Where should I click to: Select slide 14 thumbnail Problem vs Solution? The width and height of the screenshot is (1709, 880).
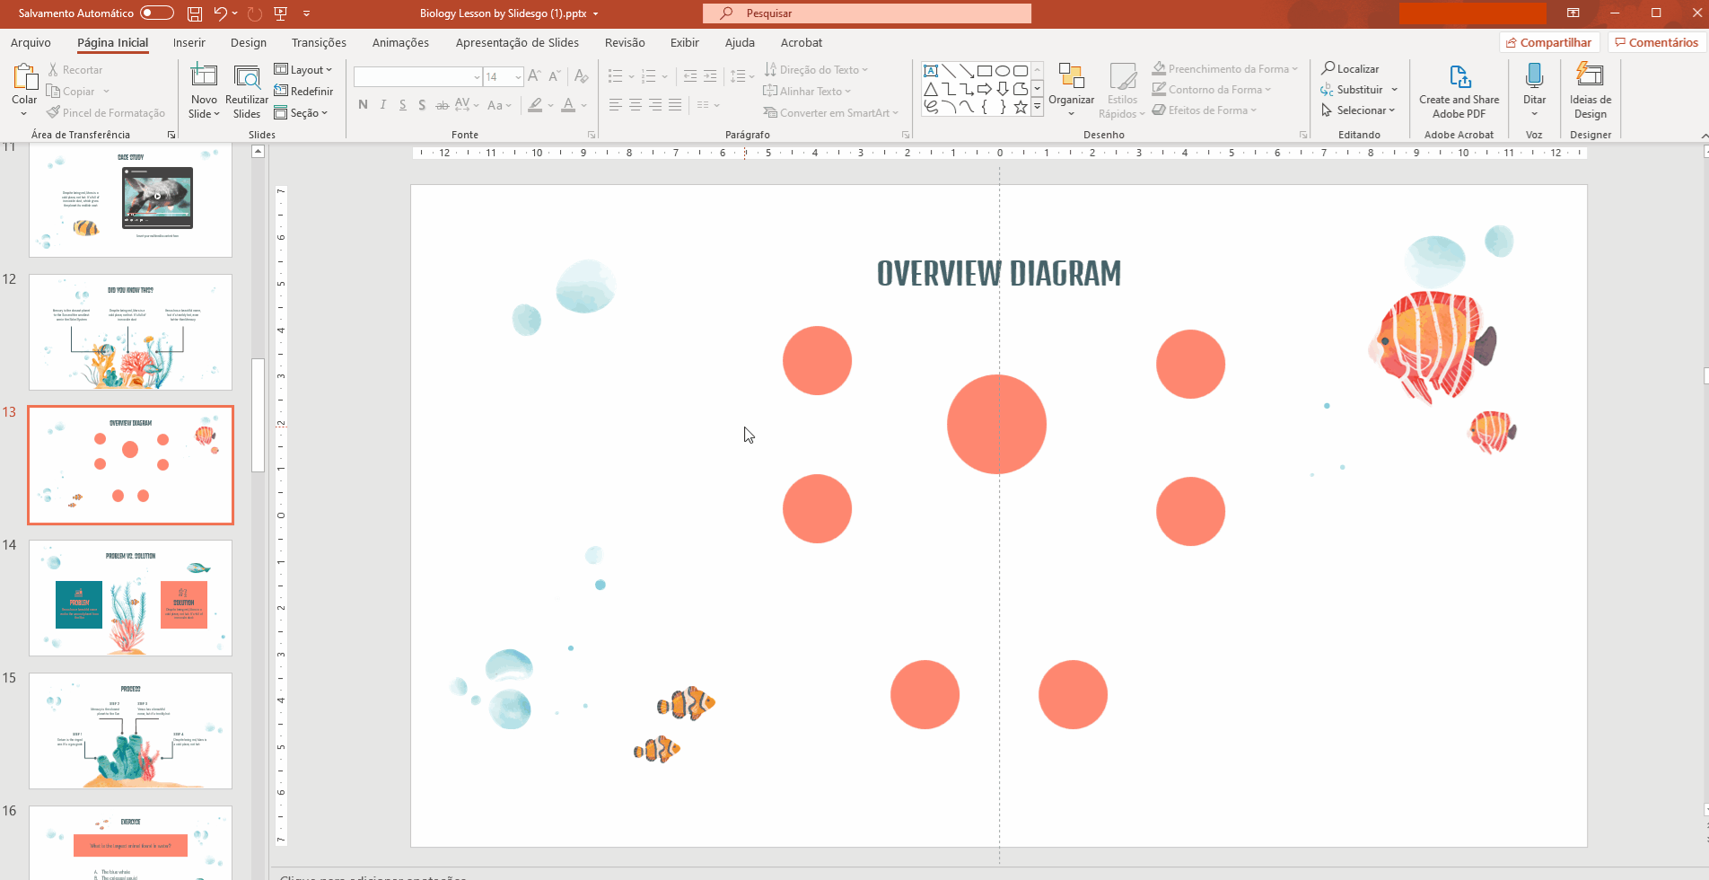pos(130,597)
